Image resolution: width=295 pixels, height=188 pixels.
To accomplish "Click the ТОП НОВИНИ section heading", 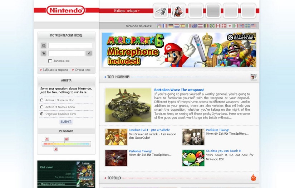I will (x=118, y=77).
